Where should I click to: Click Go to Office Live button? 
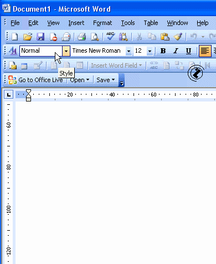pos(36,80)
